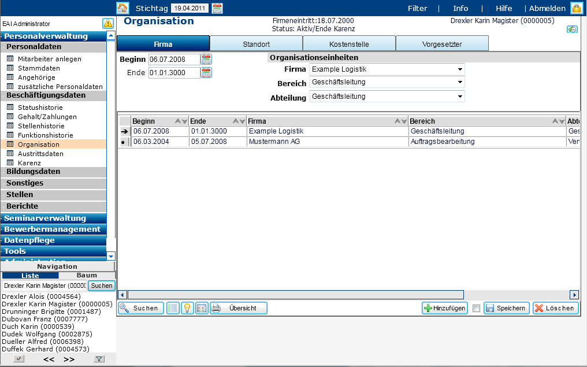Open the calendar icon beside Ende field
The height and width of the screenshot is (367, 587).
(x=206, y=73)
